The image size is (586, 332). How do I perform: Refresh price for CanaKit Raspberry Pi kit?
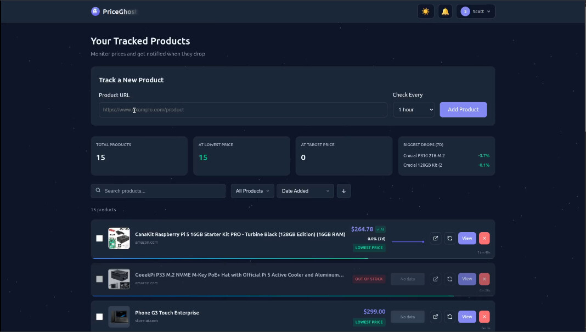449,239
